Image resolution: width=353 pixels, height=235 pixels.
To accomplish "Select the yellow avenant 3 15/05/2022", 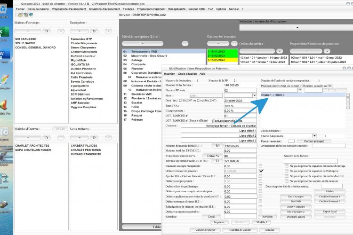I will pos(223,60).
